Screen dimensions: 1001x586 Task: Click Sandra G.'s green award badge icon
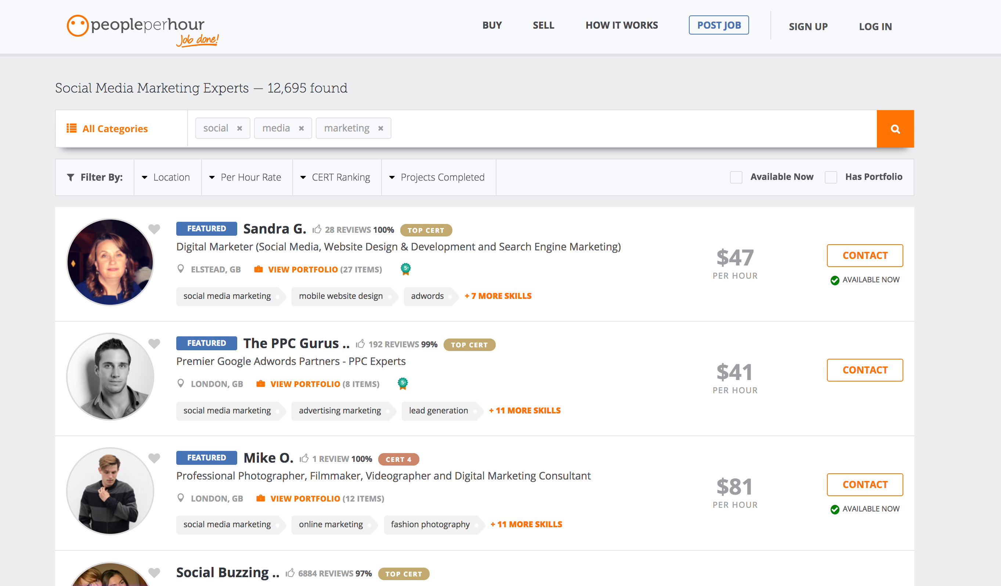point(405,269)
